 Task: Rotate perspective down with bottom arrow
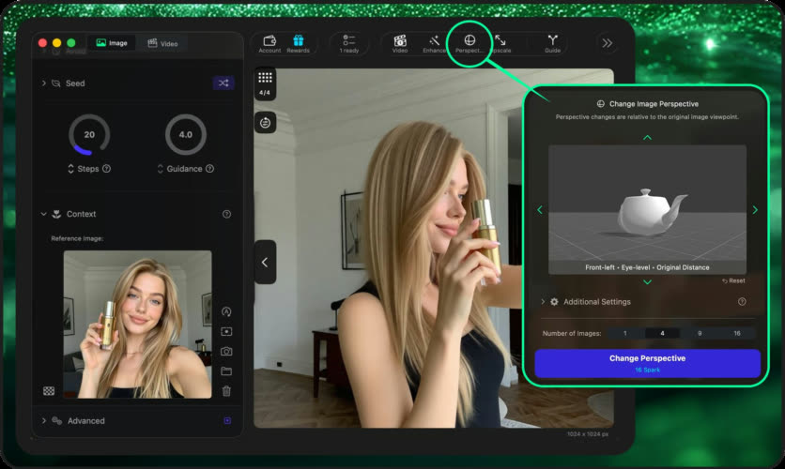point(647,282)
